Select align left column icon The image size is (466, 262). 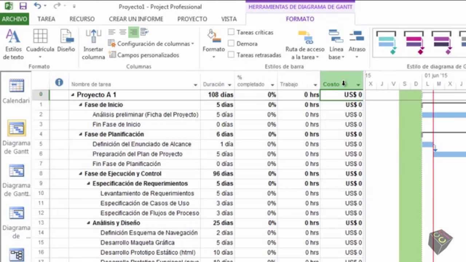click(112, 32)
